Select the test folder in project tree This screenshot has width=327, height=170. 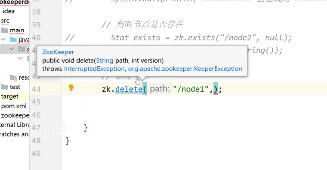point(15,87)
